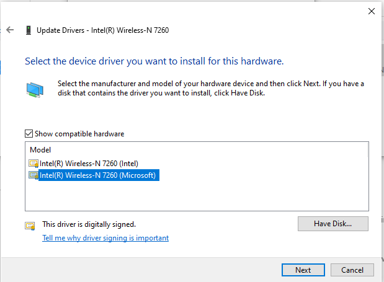Screen dimensions: 384x282
Task: Click empty space in the model list
Action: pyautogui.click(x=196, y=196)
